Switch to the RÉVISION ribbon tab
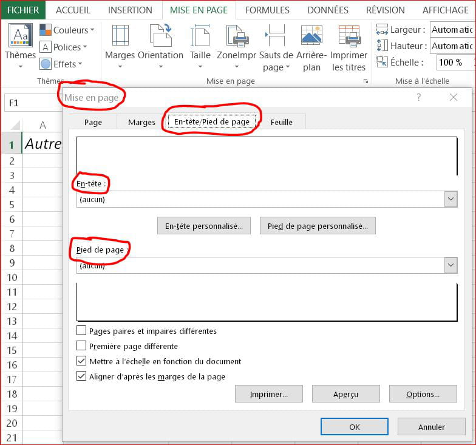This screenshot has width=476, height=445. click(385, 10)
